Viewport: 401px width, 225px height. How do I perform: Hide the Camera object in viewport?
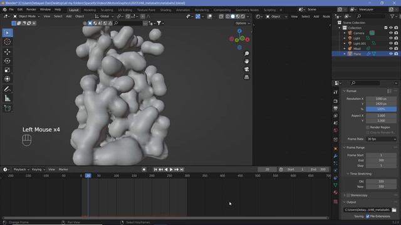point(391,33)
